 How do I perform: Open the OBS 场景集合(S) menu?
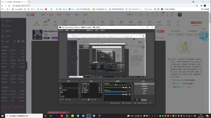click(89, 30)
